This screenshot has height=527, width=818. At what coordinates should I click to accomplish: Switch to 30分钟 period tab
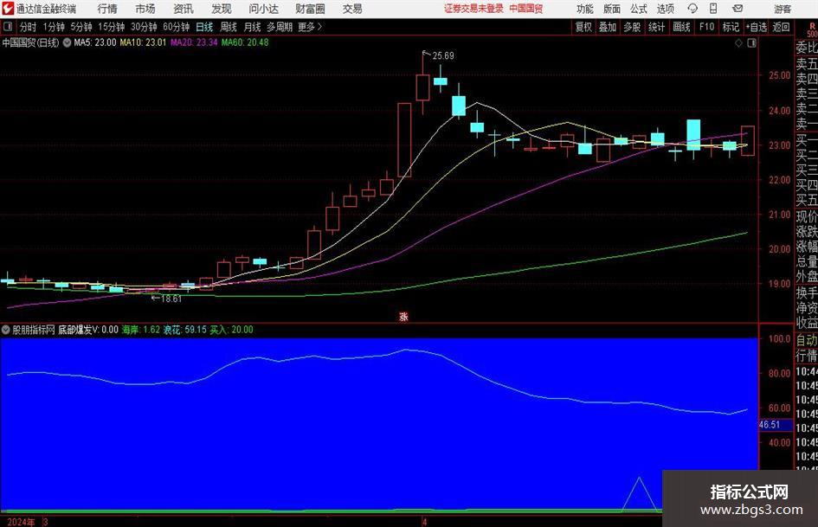tap(144, 27)
